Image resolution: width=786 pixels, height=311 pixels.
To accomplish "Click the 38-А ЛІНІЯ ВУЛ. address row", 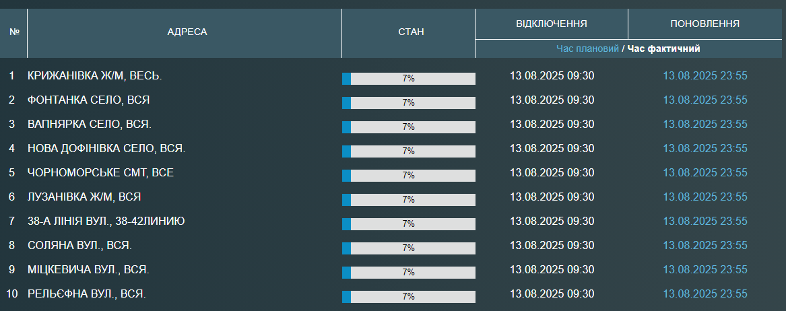I will pos(106,221).
